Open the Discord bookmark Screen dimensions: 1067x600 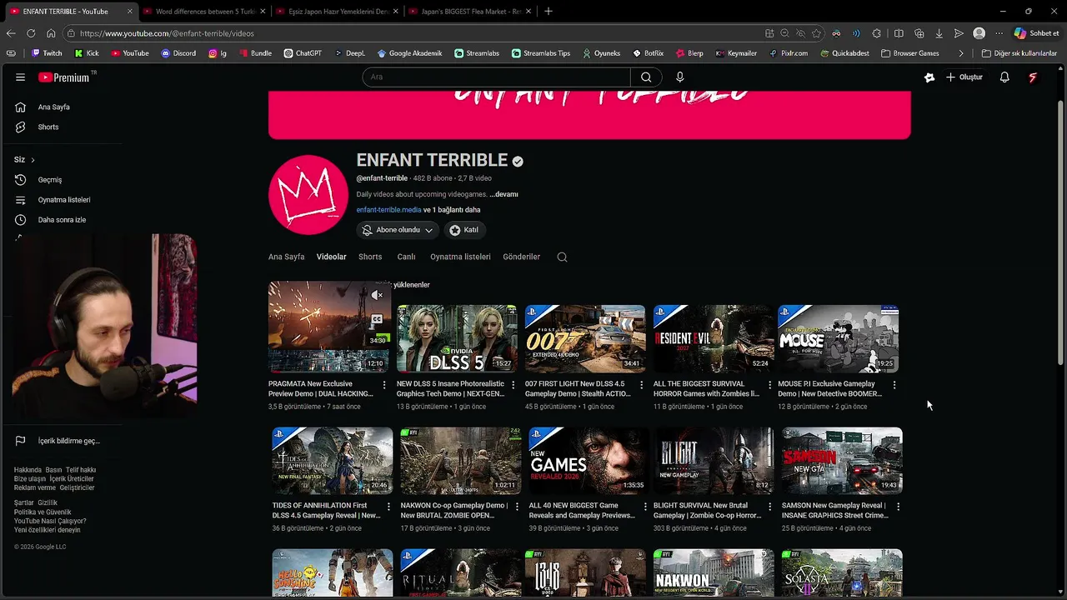tap(178, 53)
